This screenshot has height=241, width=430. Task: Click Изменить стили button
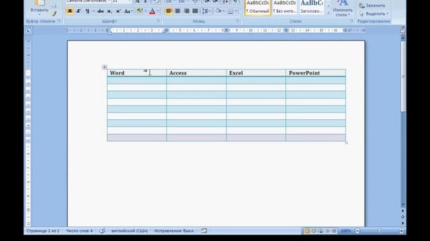click(343, 8)
